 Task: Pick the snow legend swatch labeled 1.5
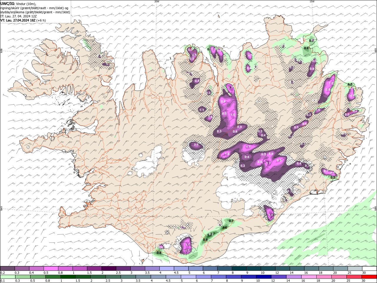[x=94, y=268]
